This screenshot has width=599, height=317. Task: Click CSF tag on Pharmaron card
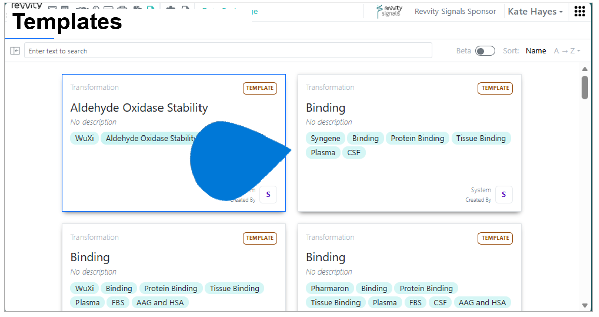pyautogui.click(x=440, y=303)
